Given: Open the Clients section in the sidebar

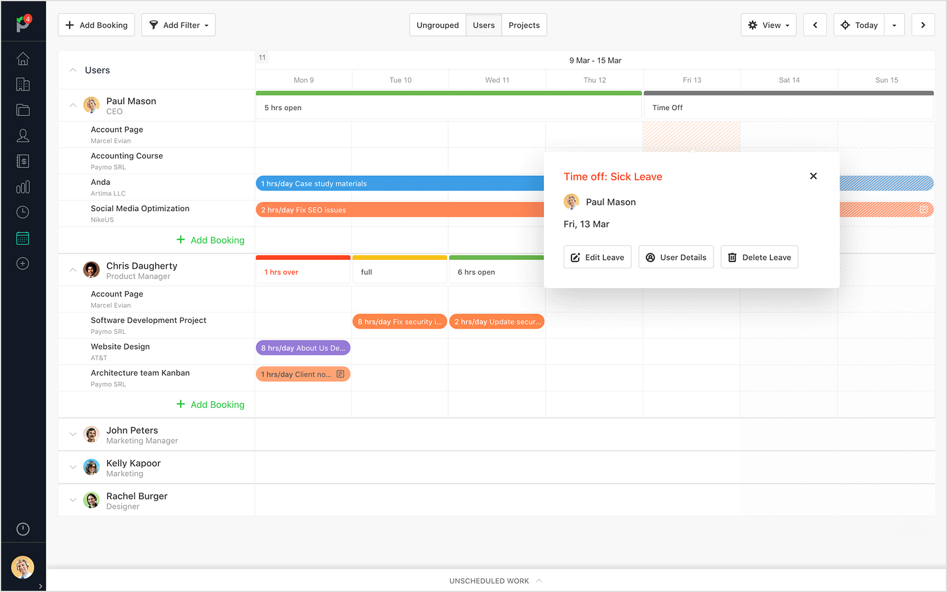Looking at the screenshot, I should 23,84.
